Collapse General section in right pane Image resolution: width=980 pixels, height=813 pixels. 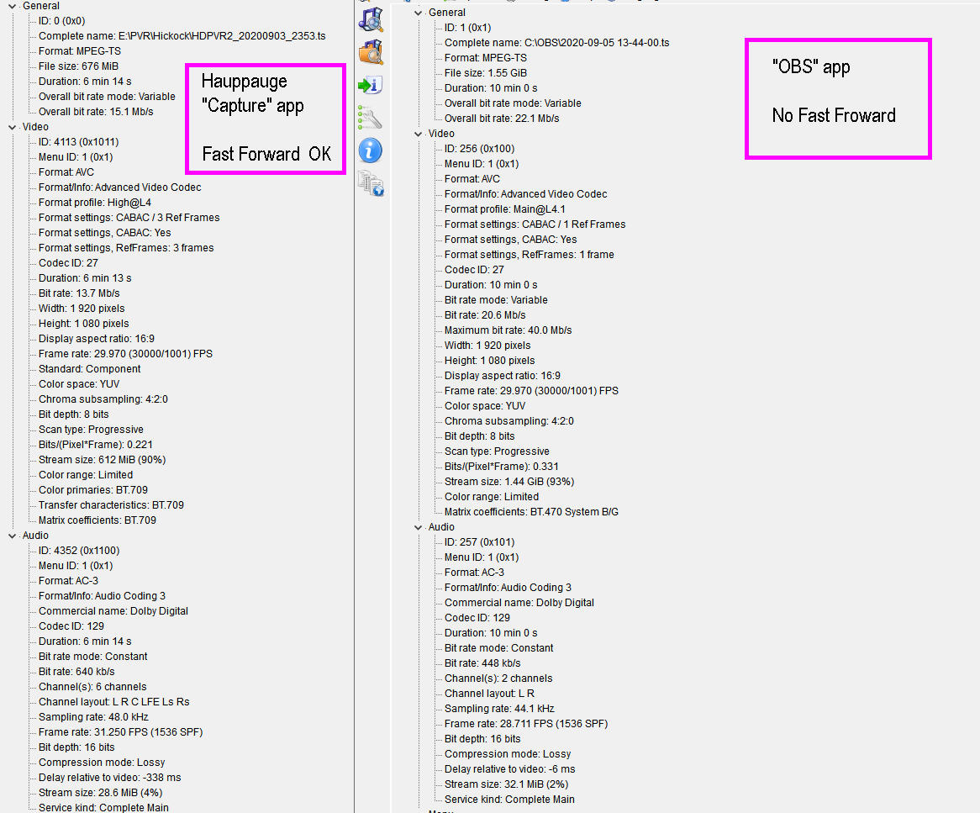418,13
